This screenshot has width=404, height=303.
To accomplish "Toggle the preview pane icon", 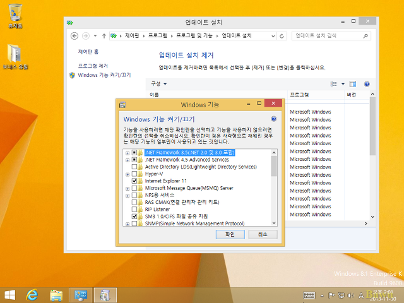I will (x=352, y=84).
